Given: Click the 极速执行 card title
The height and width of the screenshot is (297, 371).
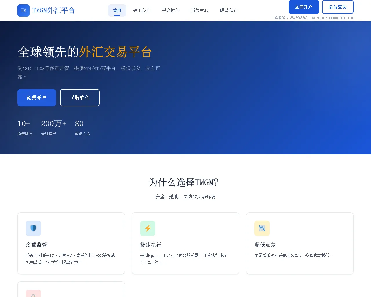Looking at the screenshot, I should coord(151,245).
